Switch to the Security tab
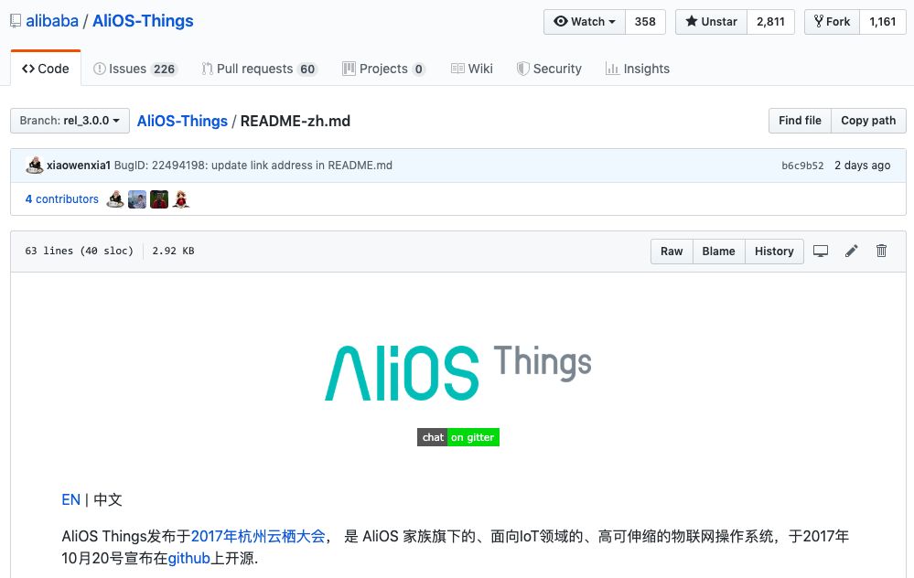Screen dimensions: 914x578 click(x=549, y=69)
